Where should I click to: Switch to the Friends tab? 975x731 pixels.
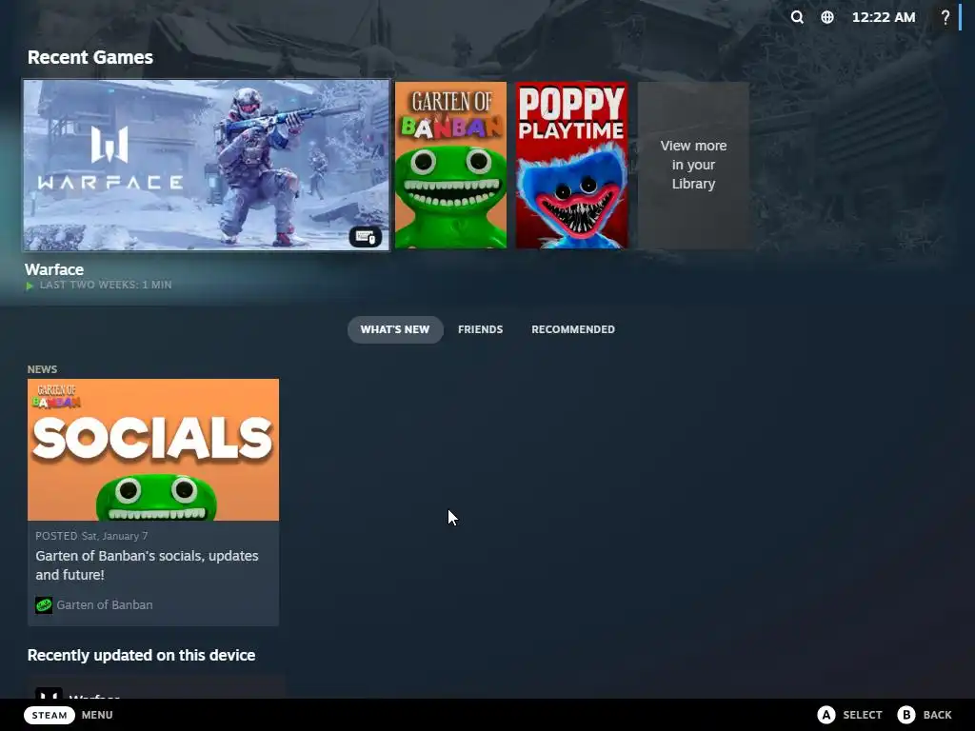pyautogui.click(x=480, y=329)
